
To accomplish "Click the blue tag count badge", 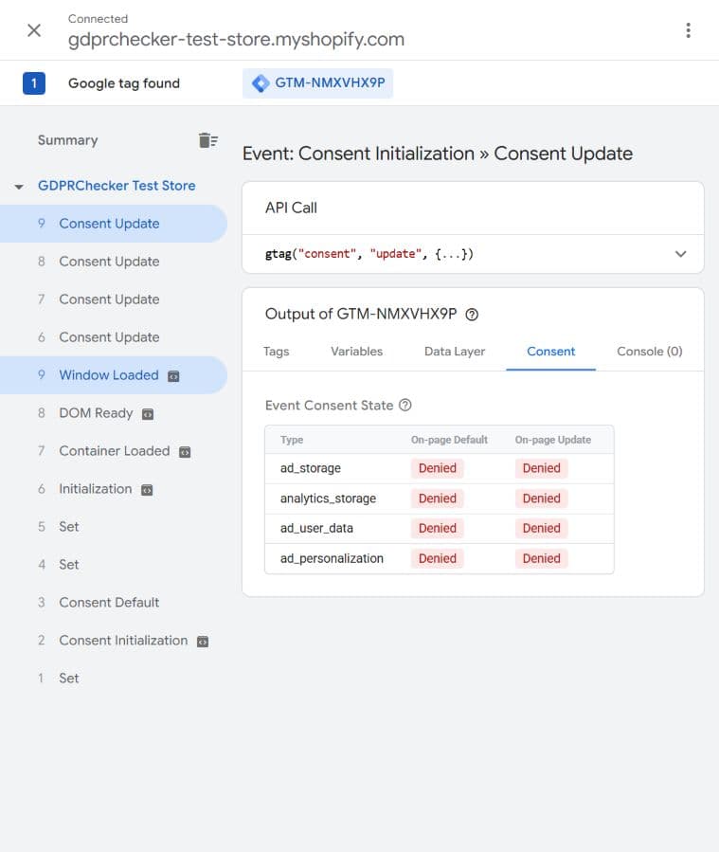I will [34, 83].
